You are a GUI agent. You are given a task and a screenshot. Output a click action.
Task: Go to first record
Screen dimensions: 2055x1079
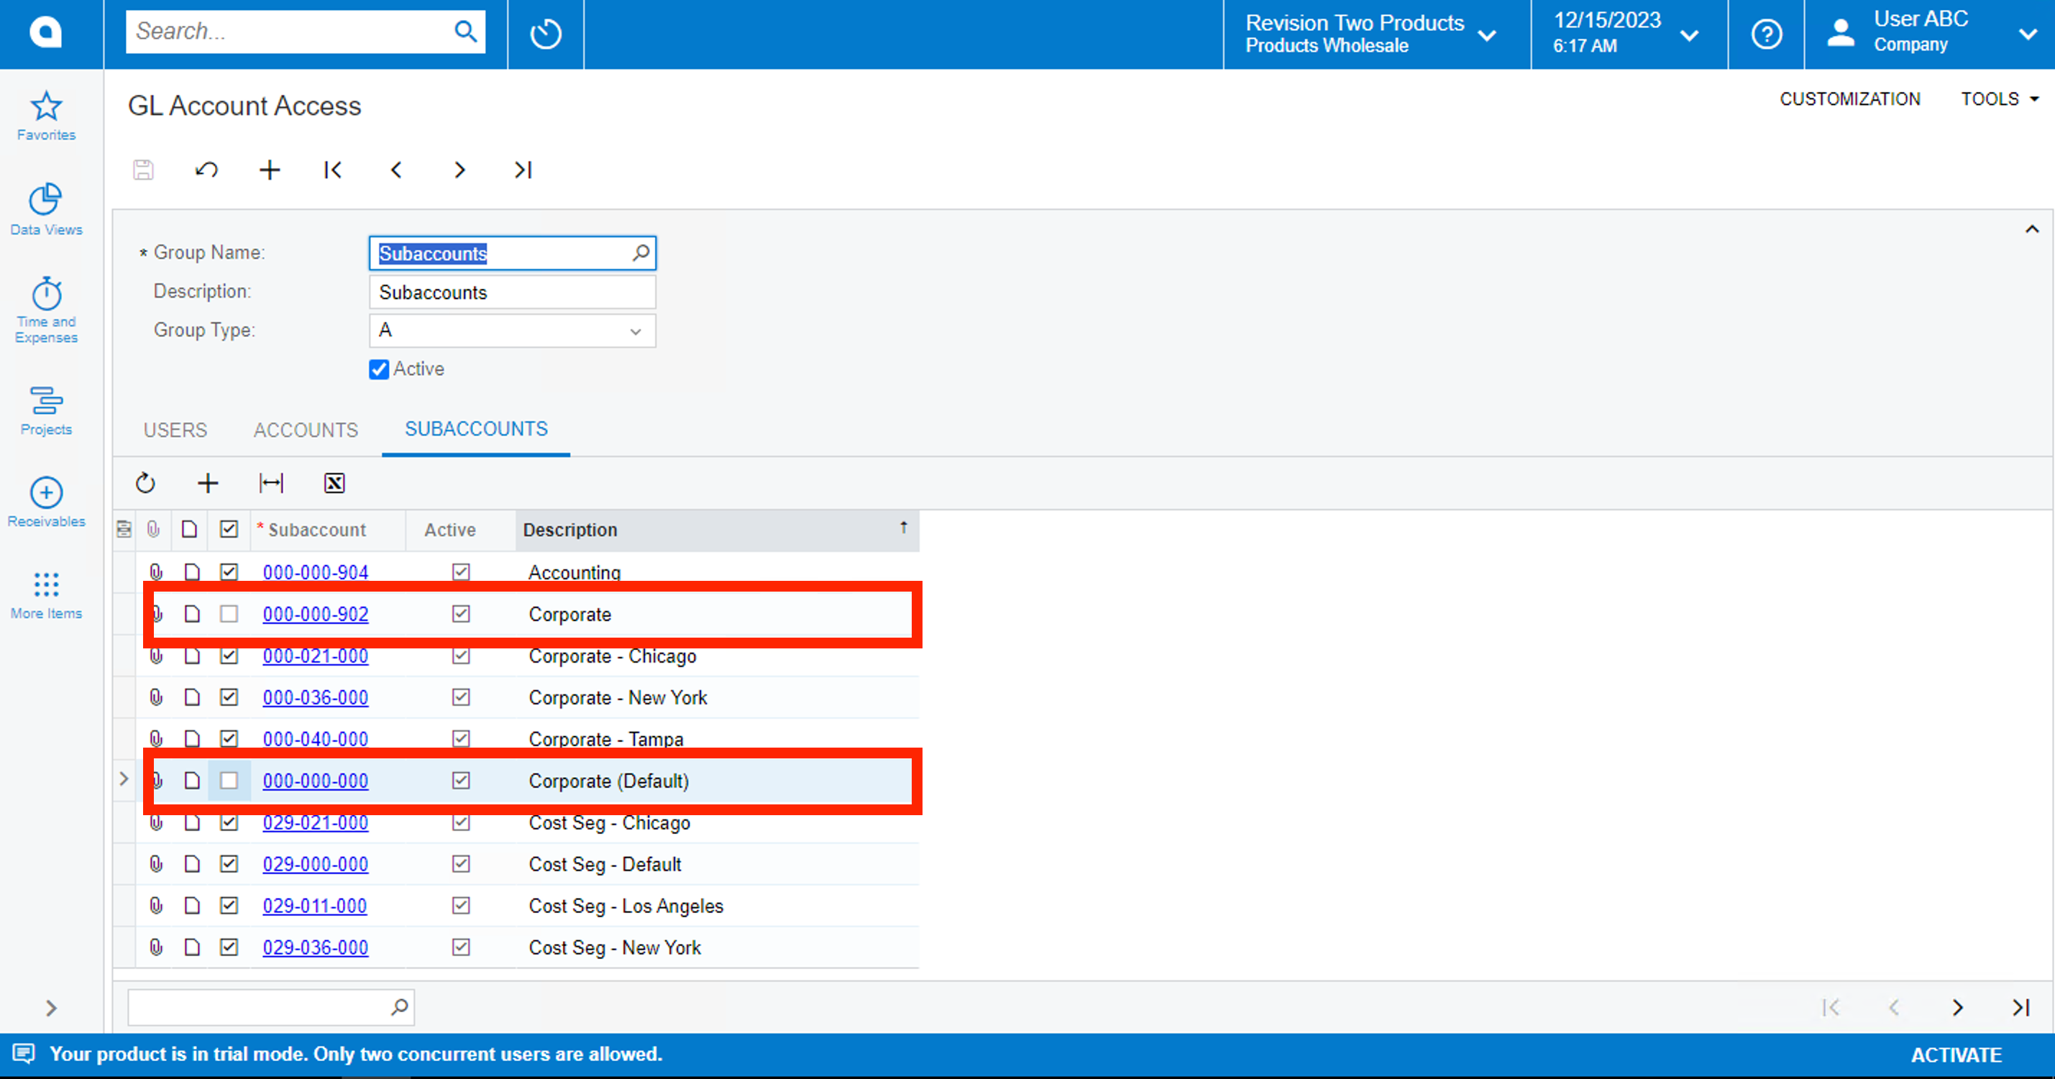(x=333, y=169)
